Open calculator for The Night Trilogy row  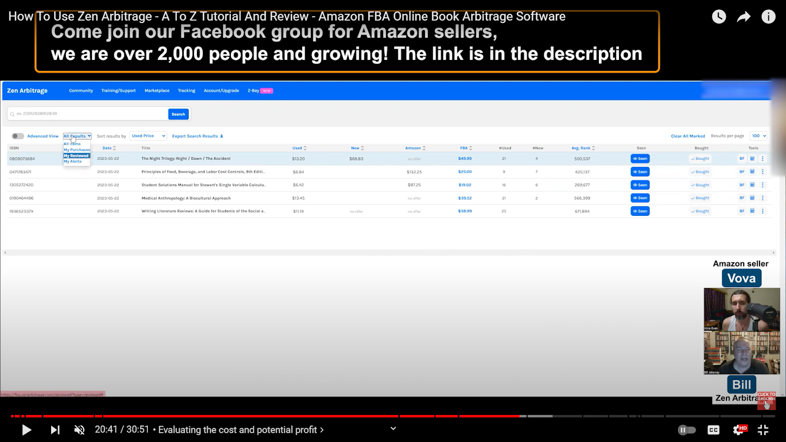752,159
